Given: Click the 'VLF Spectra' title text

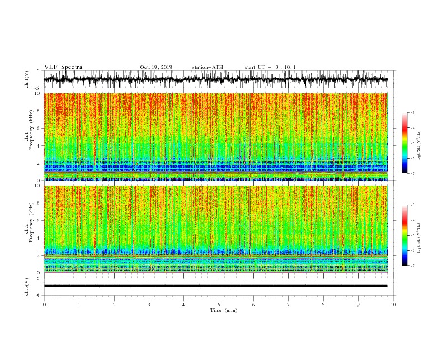Looking at the screenshot, I should click(x=63, y=67).
